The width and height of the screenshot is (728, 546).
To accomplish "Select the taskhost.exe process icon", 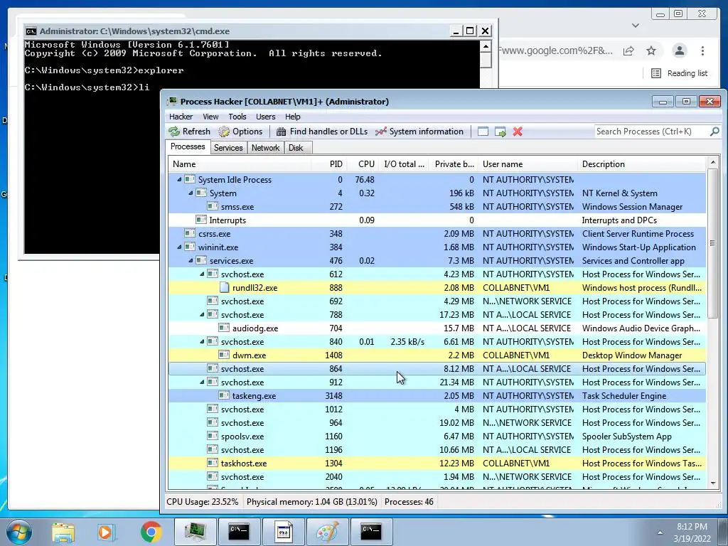I will (213, 463).
